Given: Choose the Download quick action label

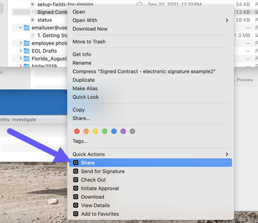Looking at the screenshot, I should 92,197.
